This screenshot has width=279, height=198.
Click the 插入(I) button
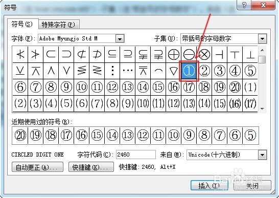pyautogui.click(x=210, y=185)
